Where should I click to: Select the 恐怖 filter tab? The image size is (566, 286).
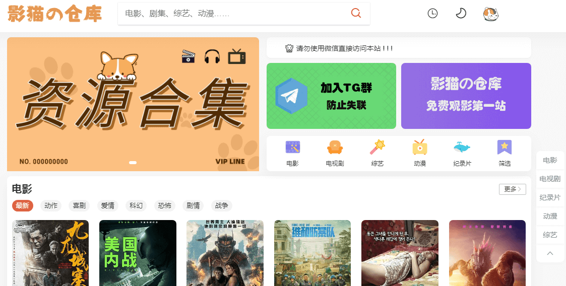(x=165, y=205)
